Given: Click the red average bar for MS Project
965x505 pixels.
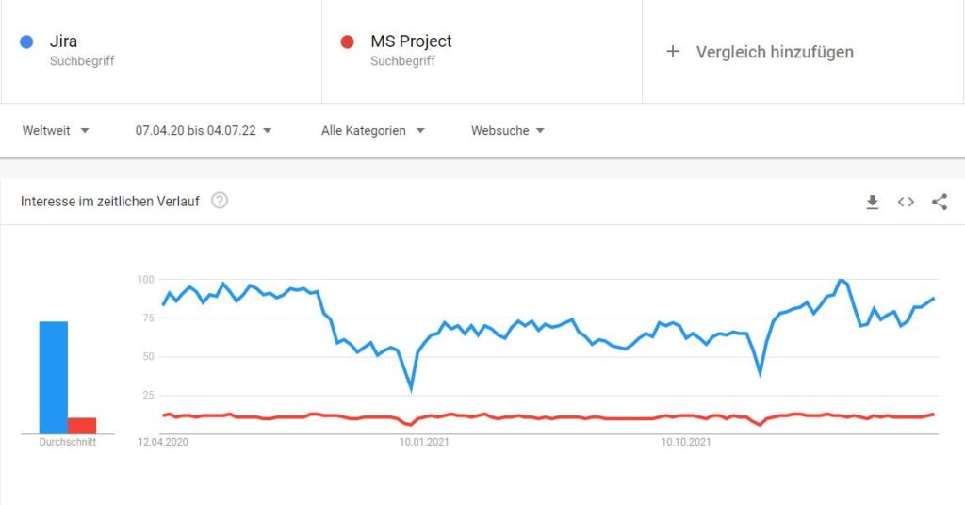Looking at the screenshot, I should 82,426.
